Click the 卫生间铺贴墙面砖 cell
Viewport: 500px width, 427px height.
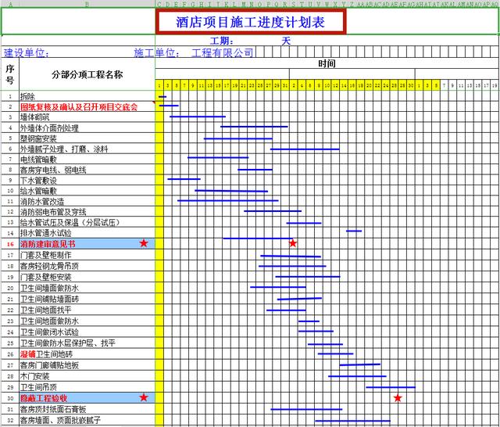click(x=87, y=299)
